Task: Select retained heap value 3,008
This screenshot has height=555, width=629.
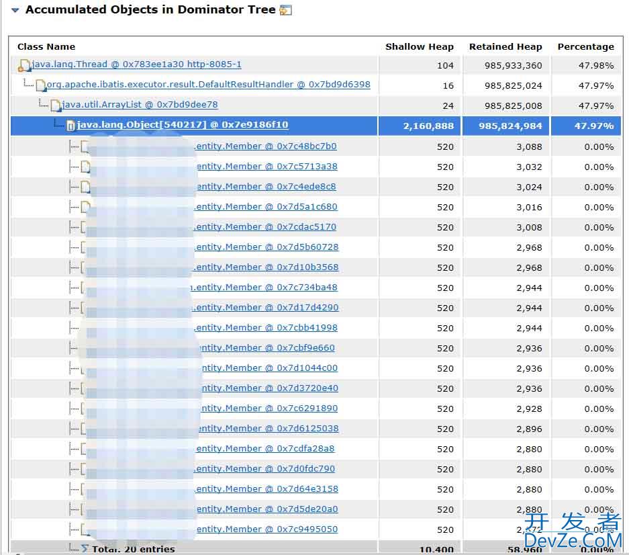Action: click(529, 227)
